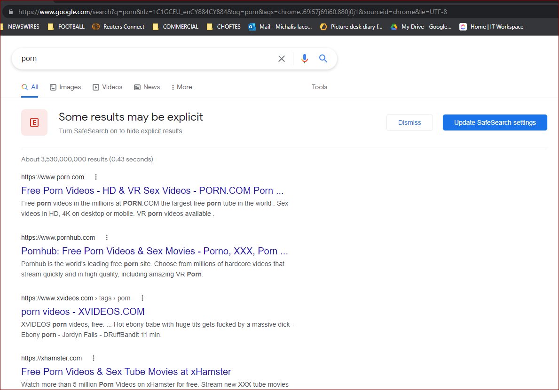
Task: Switch to the News tab
Action: [x=147, y=87]
